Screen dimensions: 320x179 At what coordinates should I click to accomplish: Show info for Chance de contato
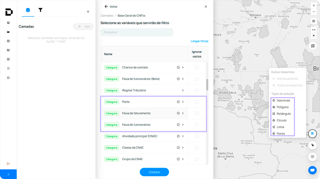[178, 68]
